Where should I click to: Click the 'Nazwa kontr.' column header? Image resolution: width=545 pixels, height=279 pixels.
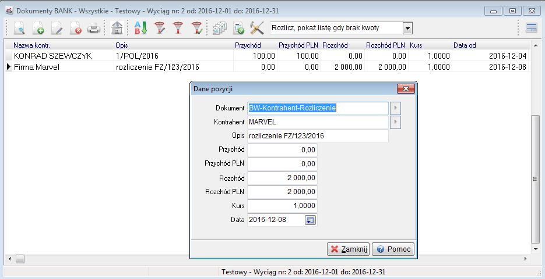coord(63,45)
